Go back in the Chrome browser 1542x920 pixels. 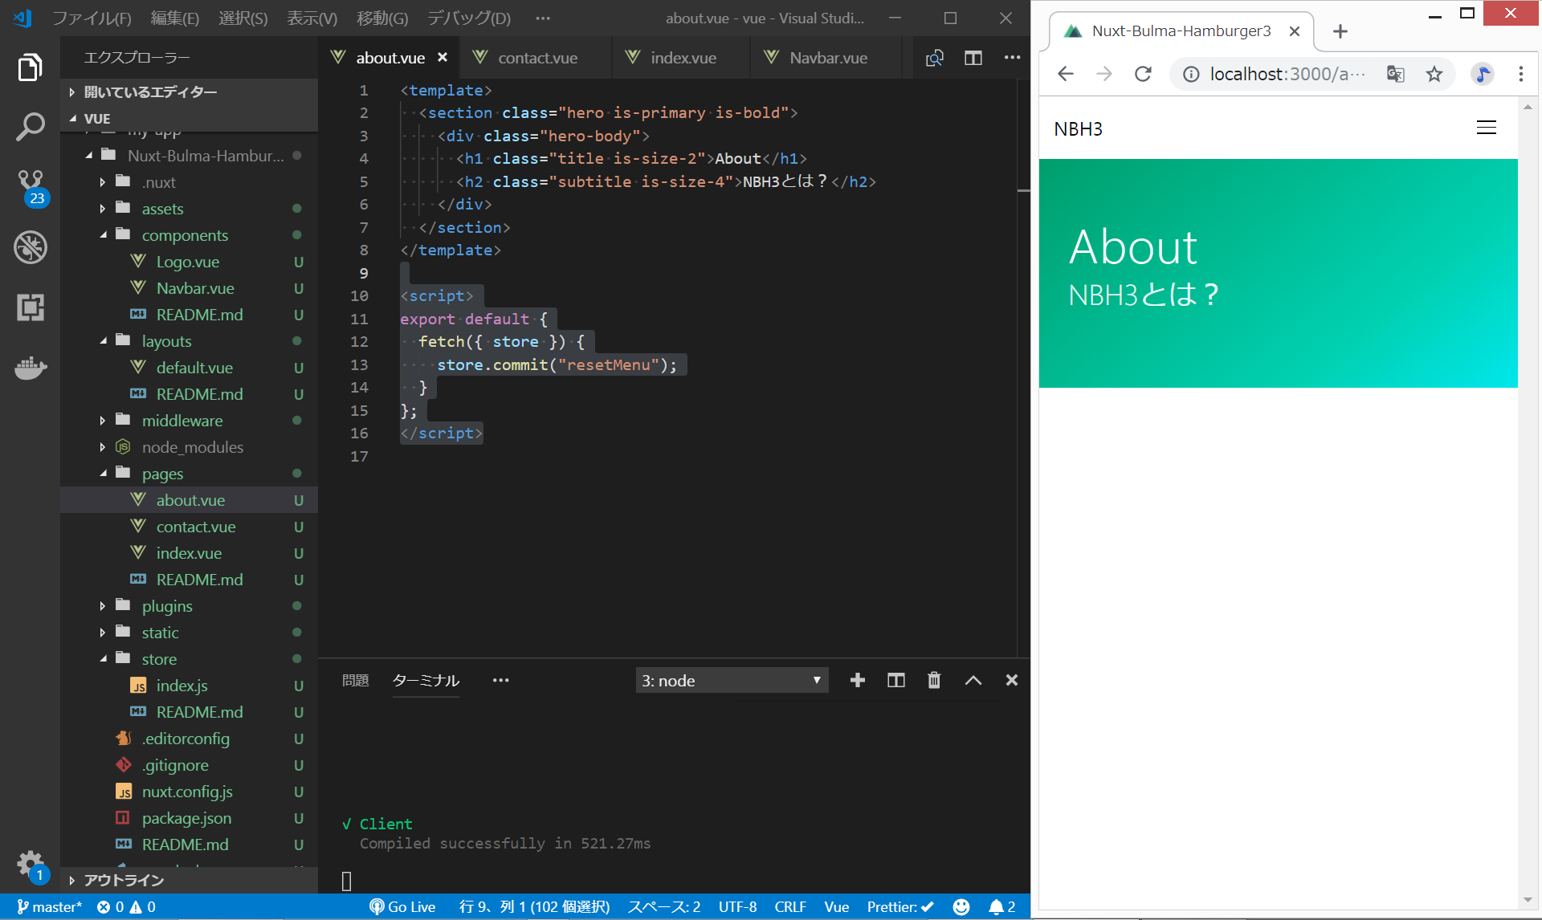[1065, 75]
